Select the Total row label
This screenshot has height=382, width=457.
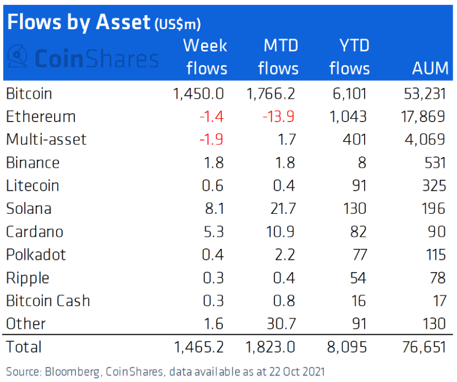23,347
